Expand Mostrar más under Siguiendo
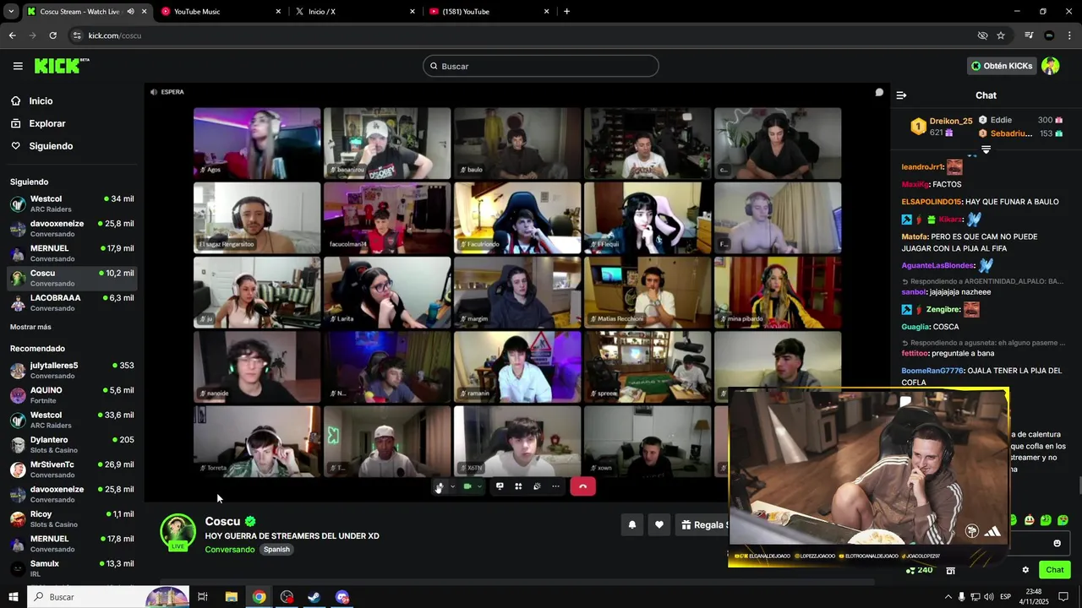 [30, 327]
